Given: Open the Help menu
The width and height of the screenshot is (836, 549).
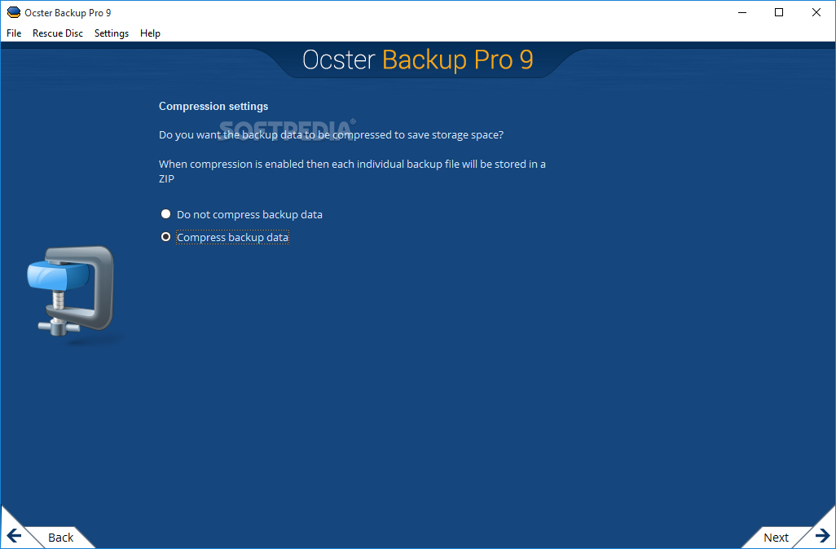Looking at the screenshot, I should point(151,33).
